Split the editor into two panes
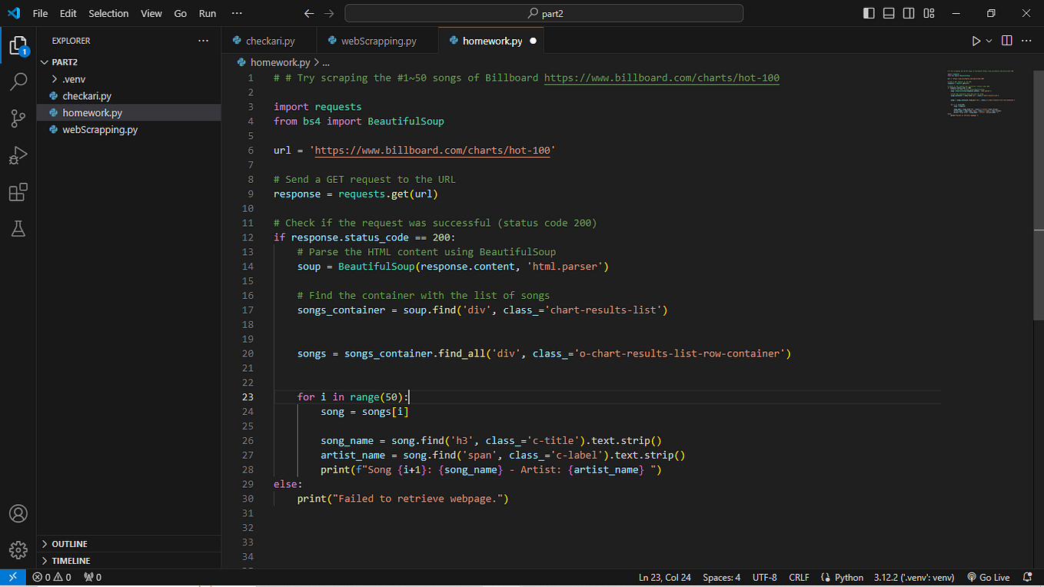 pos(1007,40)
